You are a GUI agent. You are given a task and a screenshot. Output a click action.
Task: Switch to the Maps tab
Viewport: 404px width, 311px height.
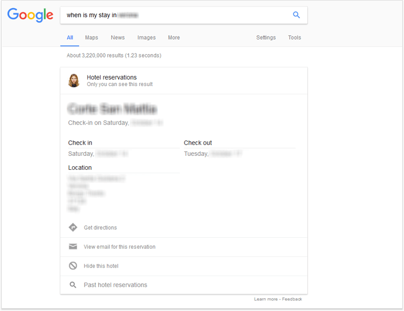[x=91, y=38]
